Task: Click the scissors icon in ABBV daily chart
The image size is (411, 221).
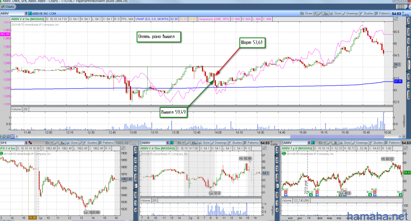Action: (325, 143)
